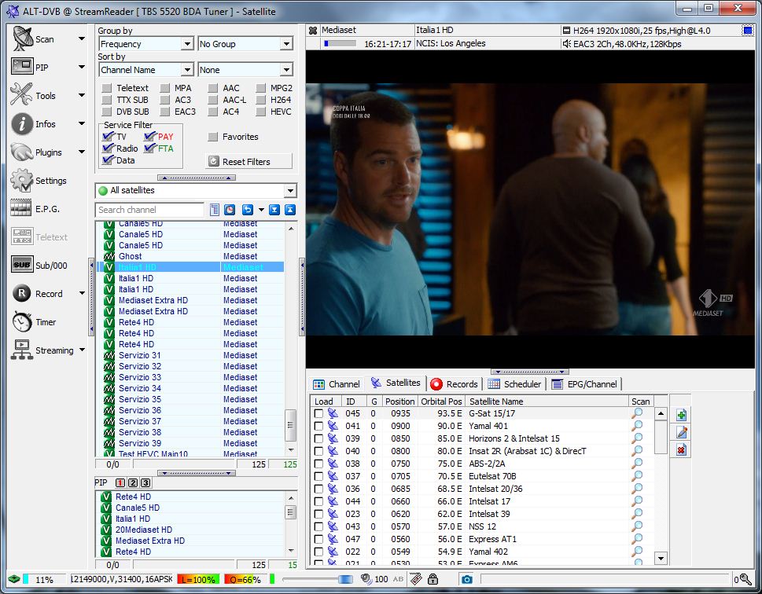Viewport: 762px width, 594px height.
Task: Check the EAC3 filter checkbox
Action: pos(165,112)
